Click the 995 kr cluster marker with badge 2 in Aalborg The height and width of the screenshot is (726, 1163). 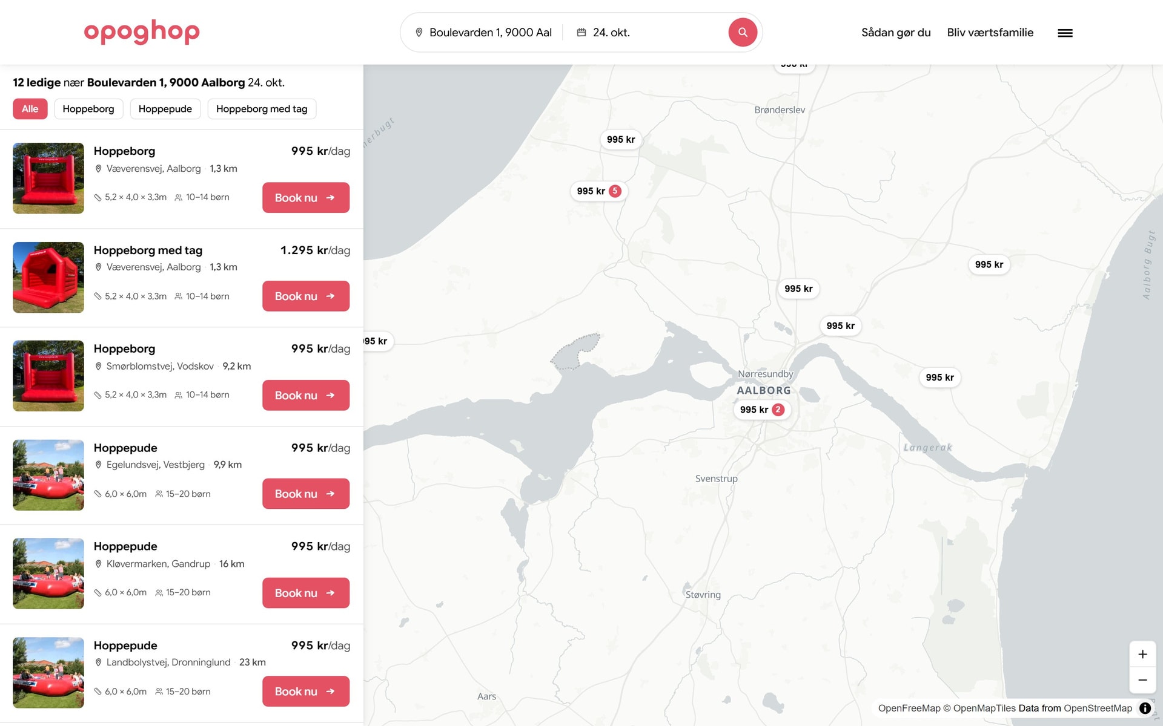click(762, 410)
